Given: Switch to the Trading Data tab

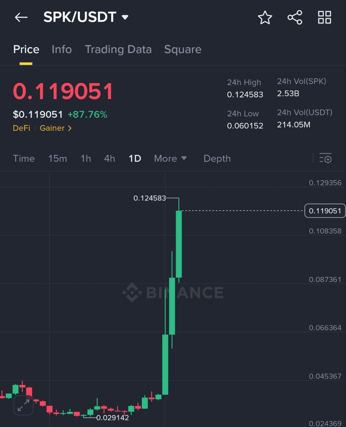Looking at the screenshot, I should (118, 49).
